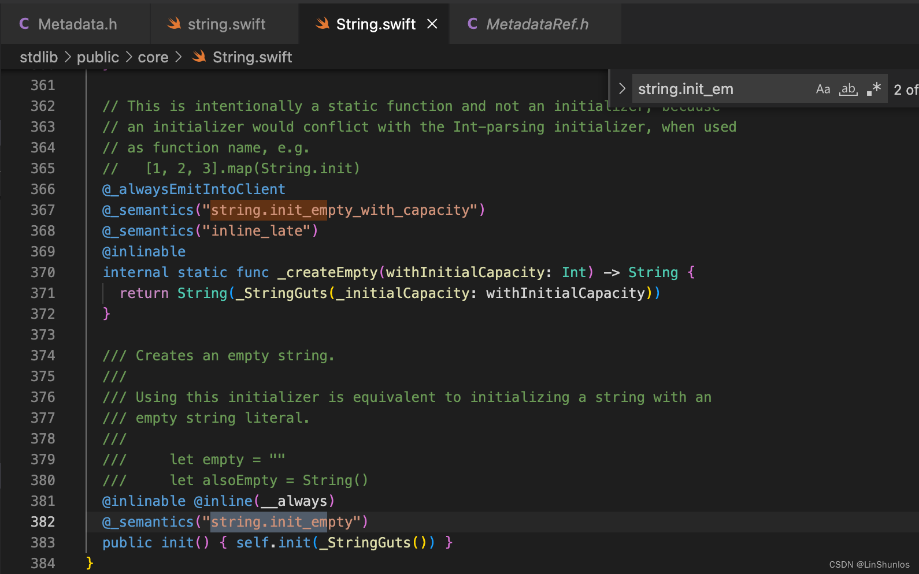The height and width of the screenshot is (574, 919).
Task: Click the closing brace on line 372
Action: [x=106, y=314]
